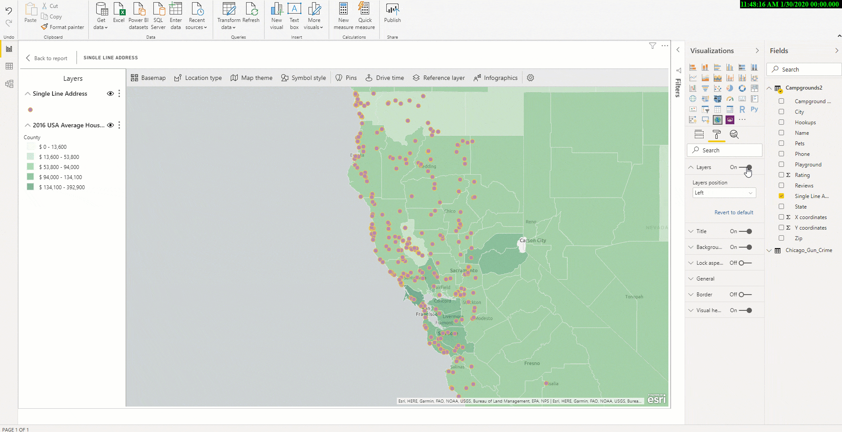
Task: Open the Infographics tool
Action: 495,78
